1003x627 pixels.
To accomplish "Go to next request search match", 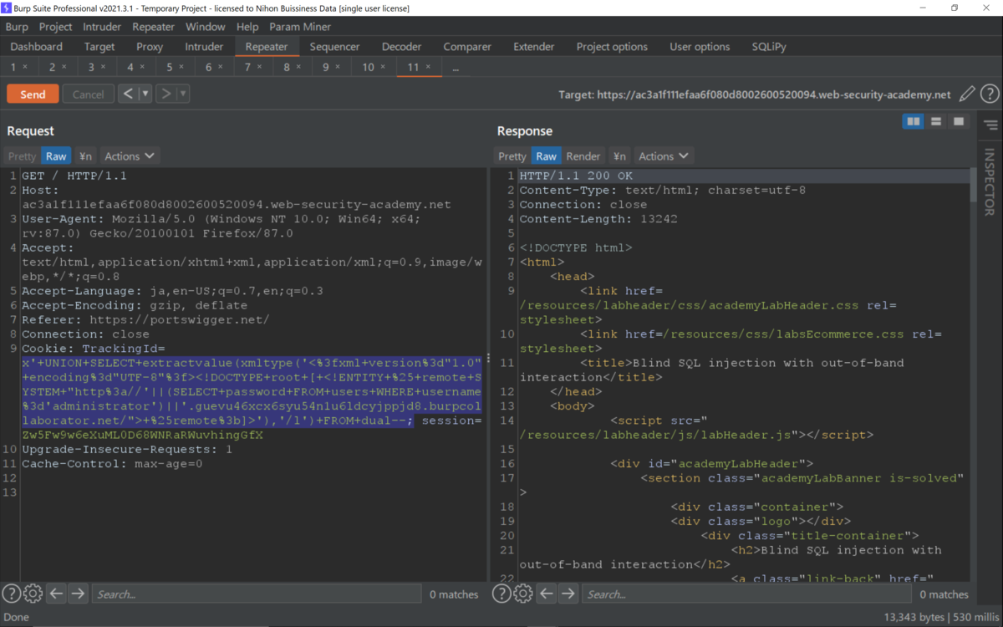I will 78,594.
